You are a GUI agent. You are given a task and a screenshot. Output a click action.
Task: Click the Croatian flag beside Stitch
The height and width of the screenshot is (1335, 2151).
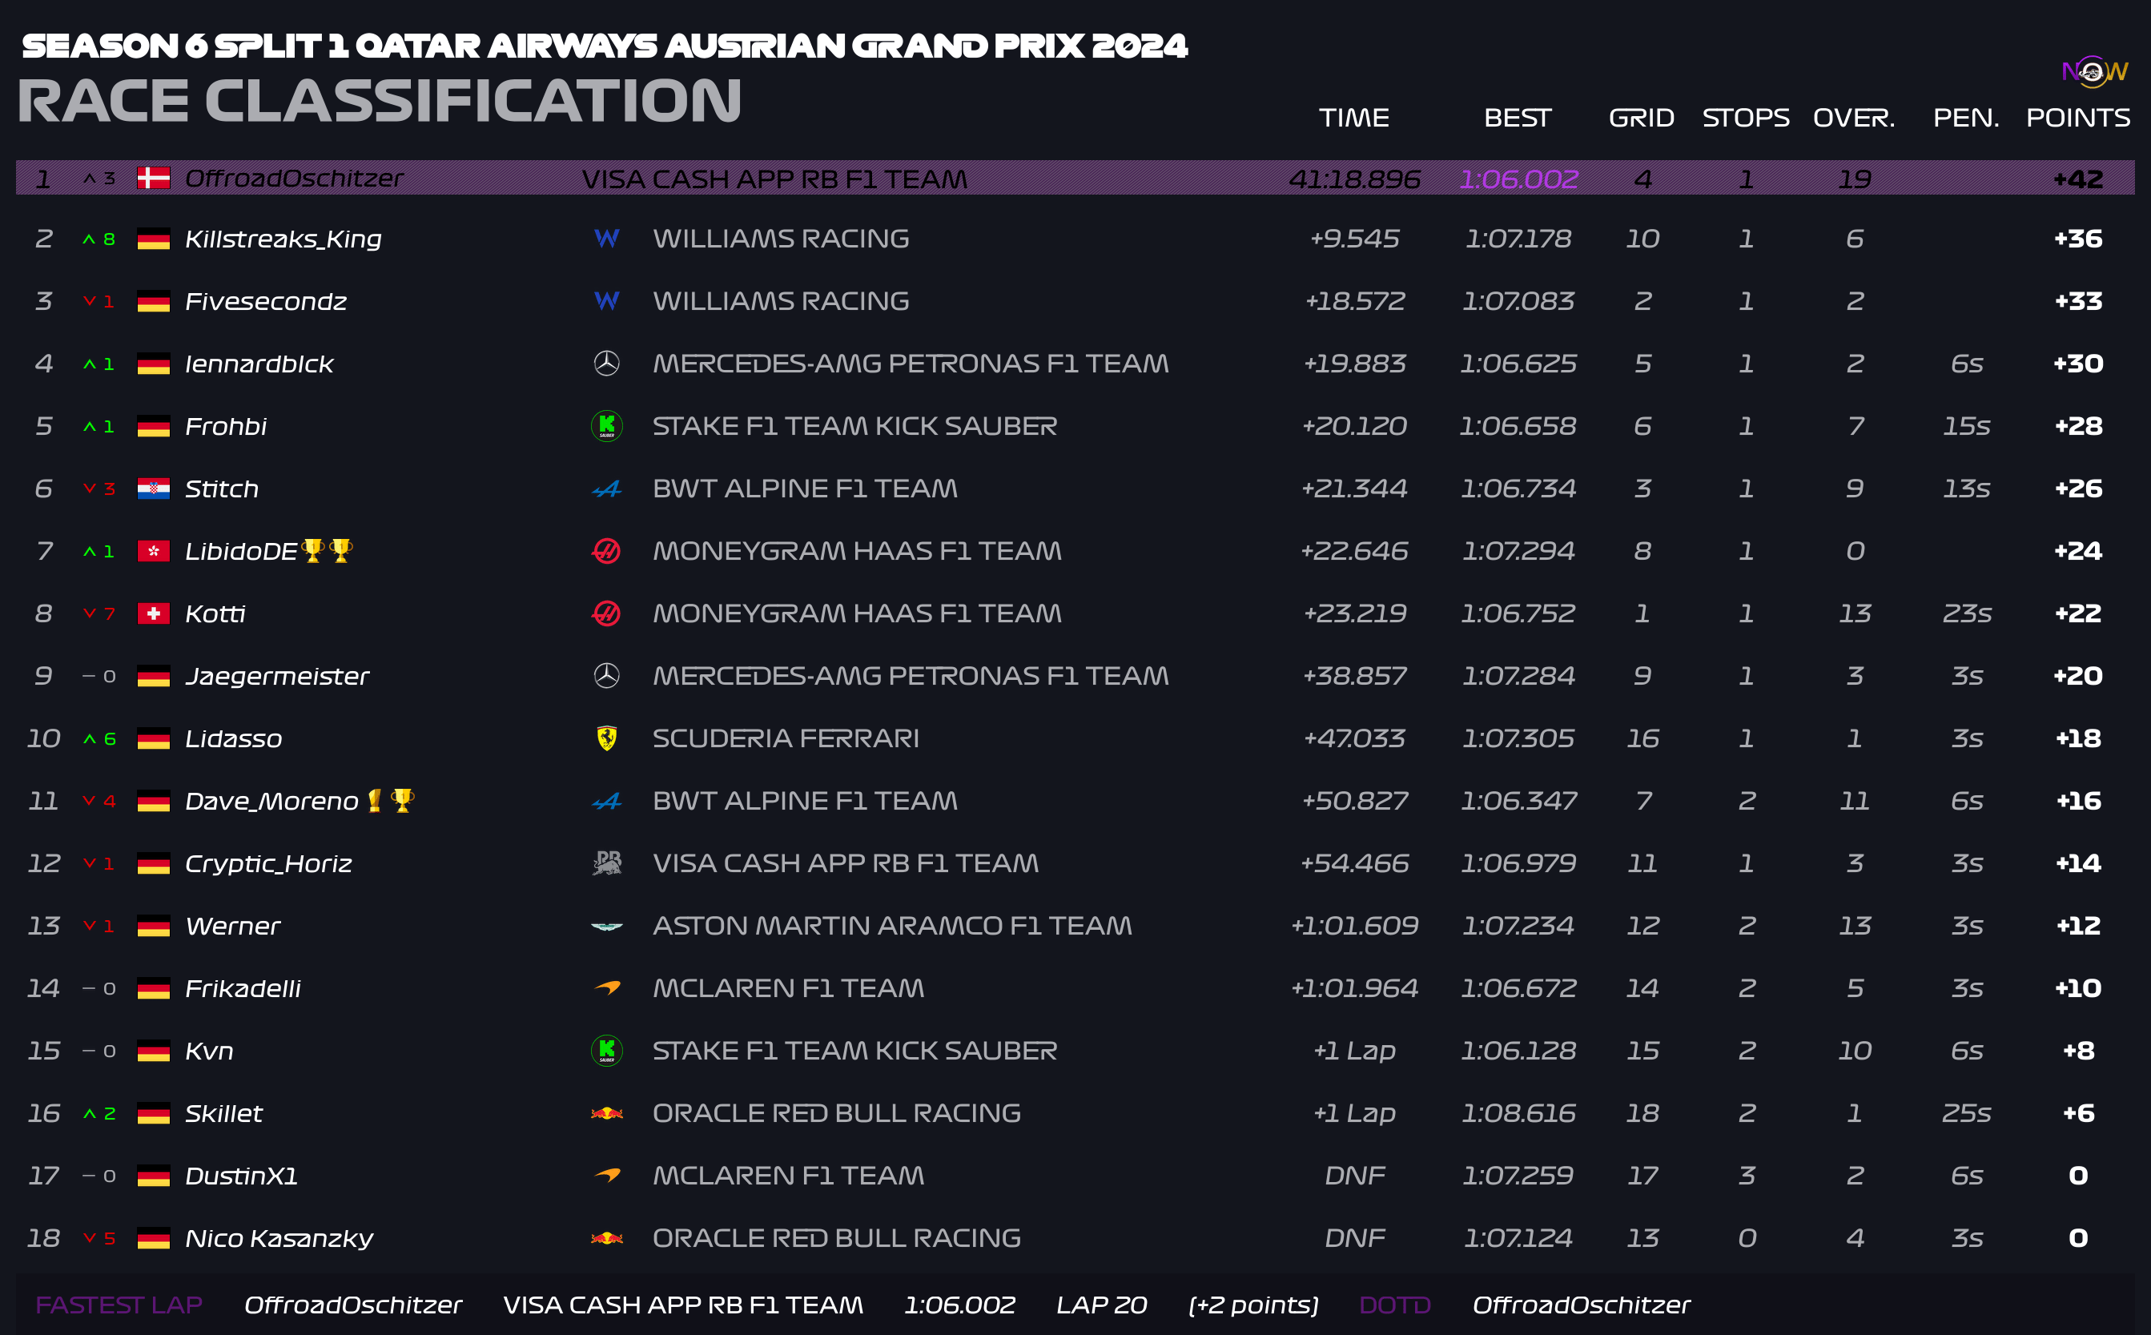click(154, 489)
